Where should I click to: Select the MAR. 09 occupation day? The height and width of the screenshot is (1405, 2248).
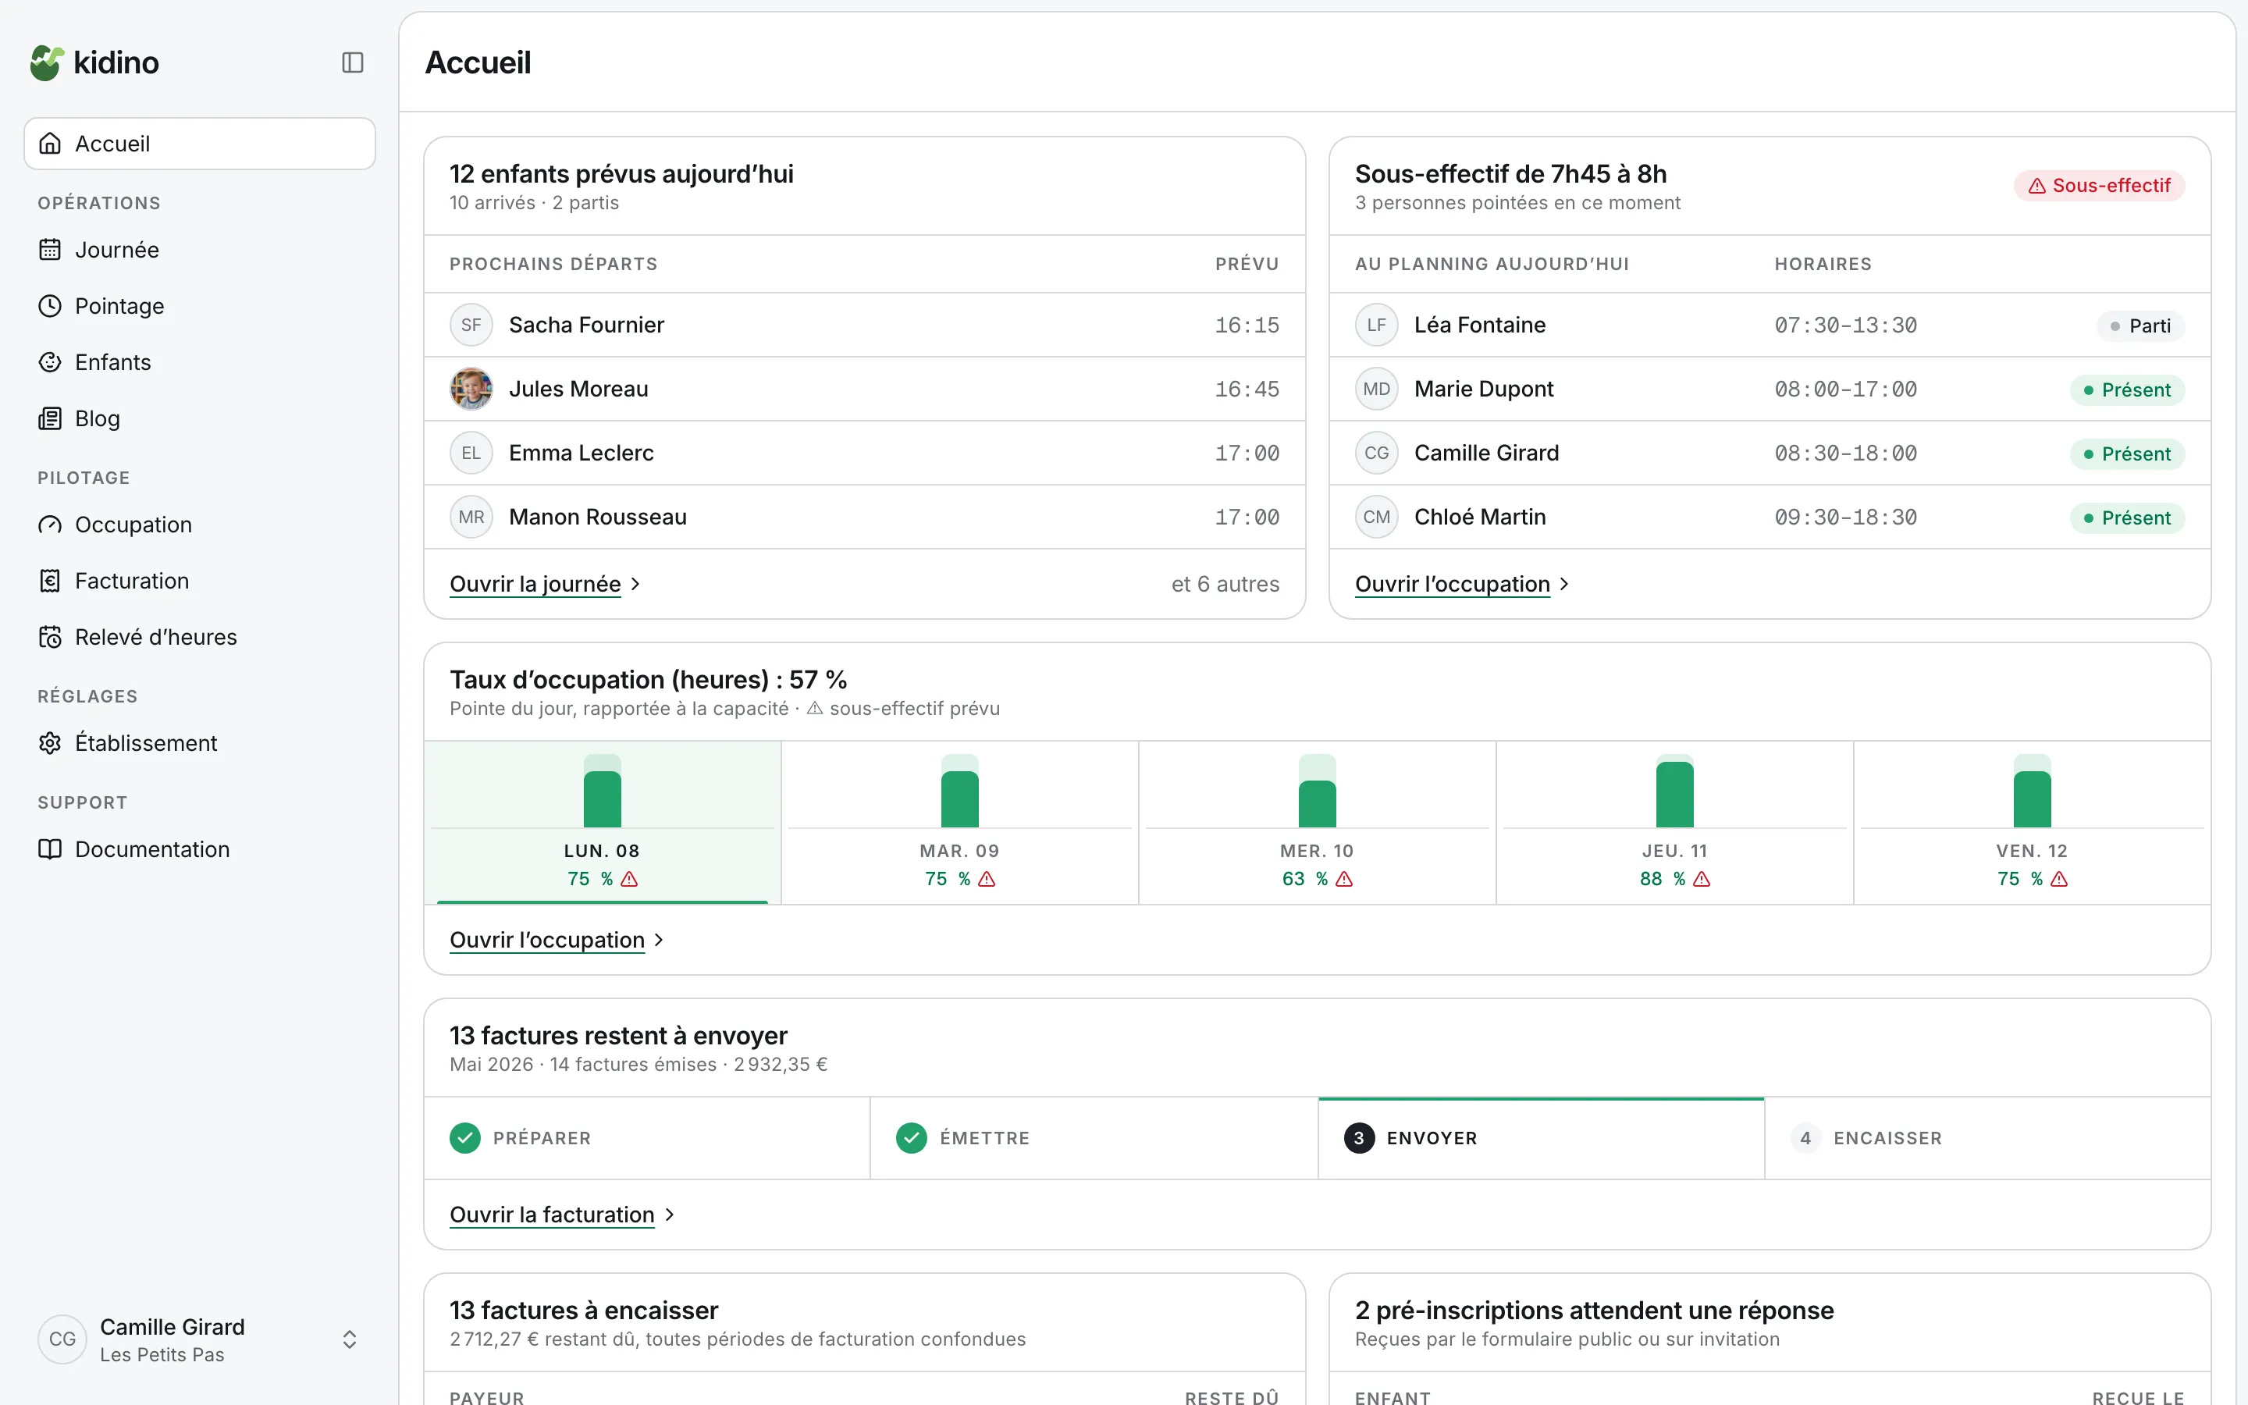(959, 823)
